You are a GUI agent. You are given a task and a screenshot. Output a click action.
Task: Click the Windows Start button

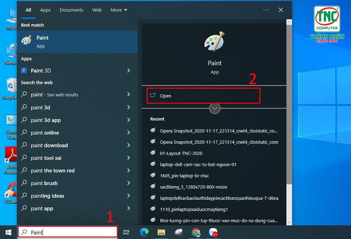pos(8,232)
